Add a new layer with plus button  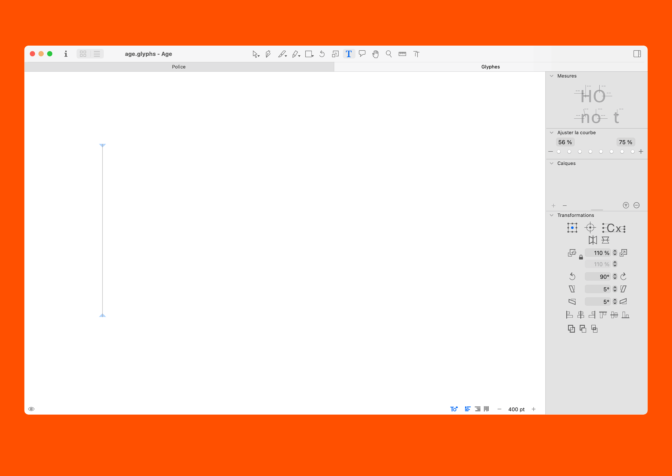[x=553, y=205]
